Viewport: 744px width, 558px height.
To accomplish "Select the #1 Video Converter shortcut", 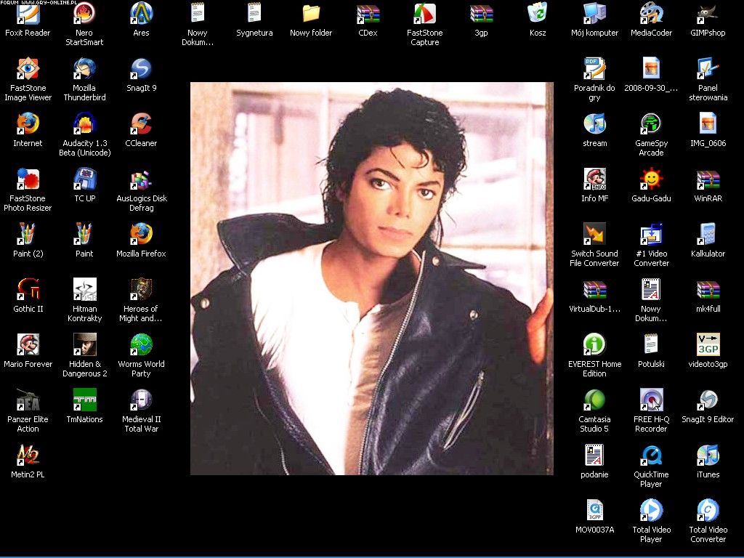I will [x=651, y=235].
